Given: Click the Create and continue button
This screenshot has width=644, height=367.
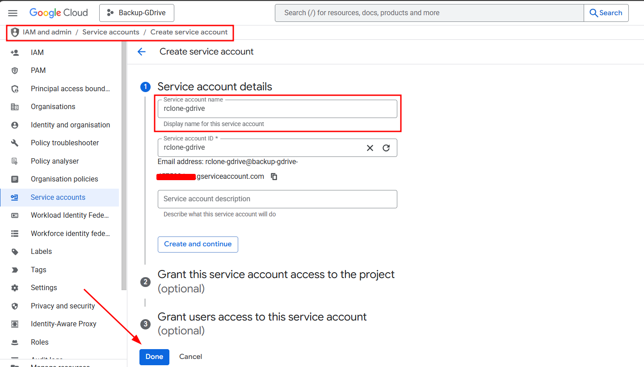Looking at the screenshot, I should coord(198,245).
